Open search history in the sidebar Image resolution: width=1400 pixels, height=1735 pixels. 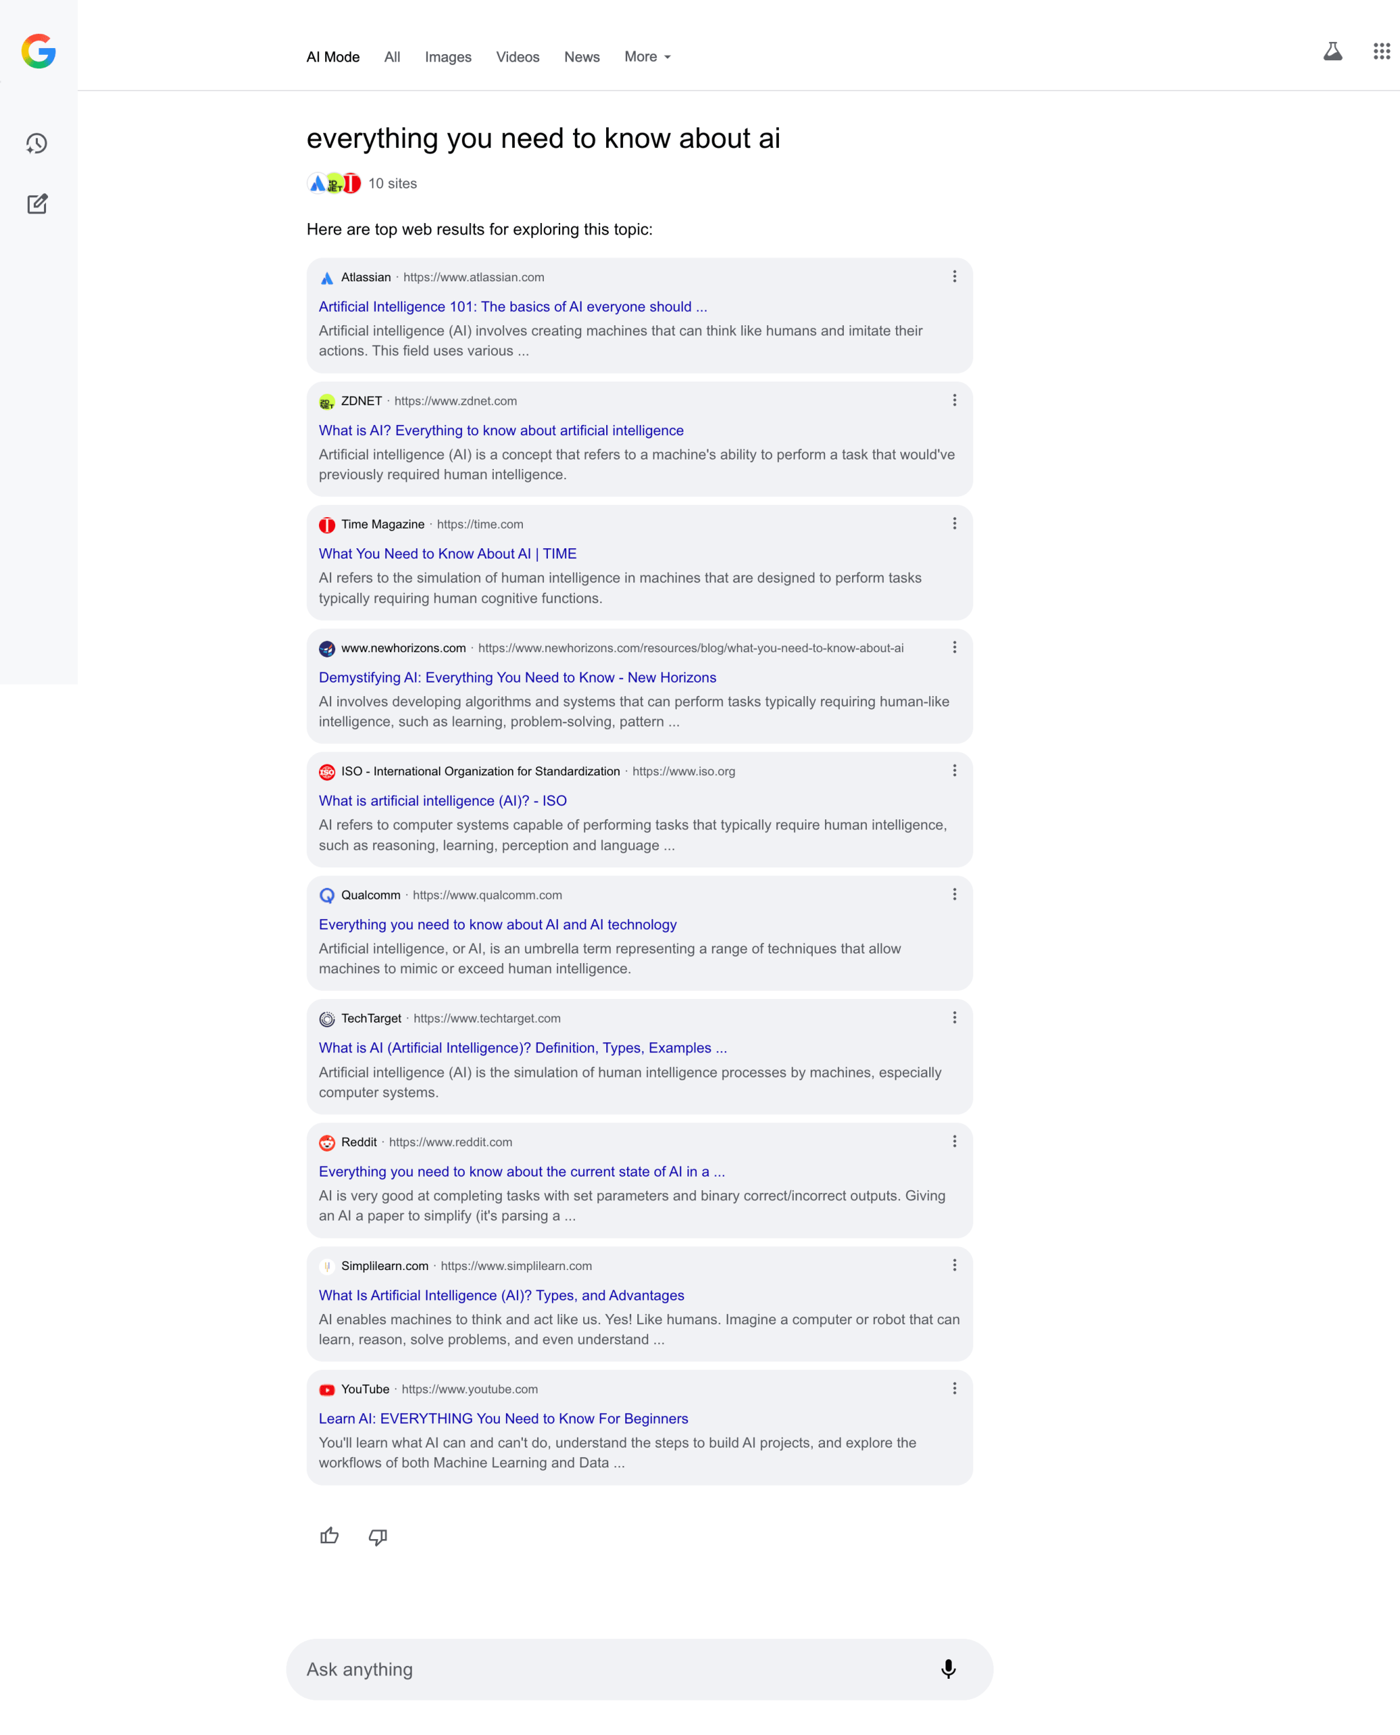(38, 144)
